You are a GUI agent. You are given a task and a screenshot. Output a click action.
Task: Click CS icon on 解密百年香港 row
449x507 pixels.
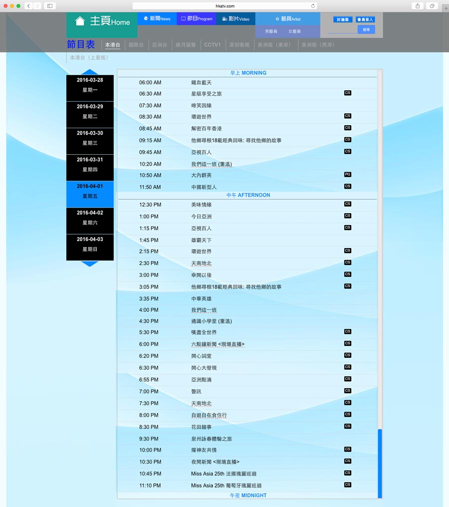348,128
